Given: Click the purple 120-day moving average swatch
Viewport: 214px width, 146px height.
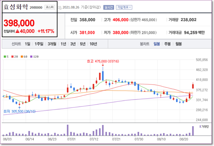Looking at the screenshot, I should point(31,57).
